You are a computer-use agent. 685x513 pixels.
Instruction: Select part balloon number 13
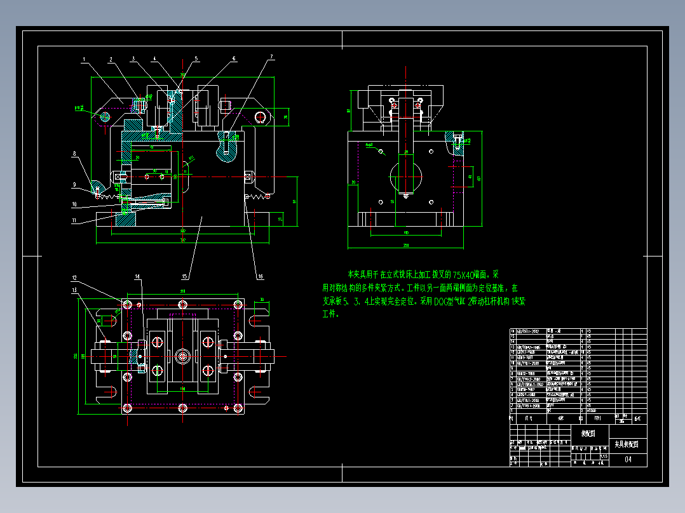click(x=74, y=290)
